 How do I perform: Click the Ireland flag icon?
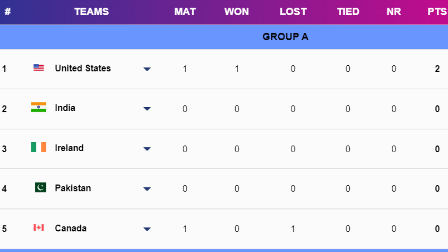(38, 147)
